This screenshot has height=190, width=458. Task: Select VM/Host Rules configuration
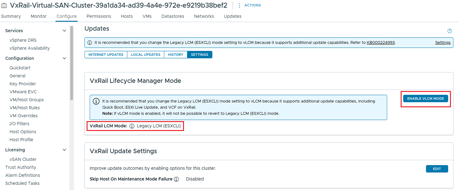point(24,108)
